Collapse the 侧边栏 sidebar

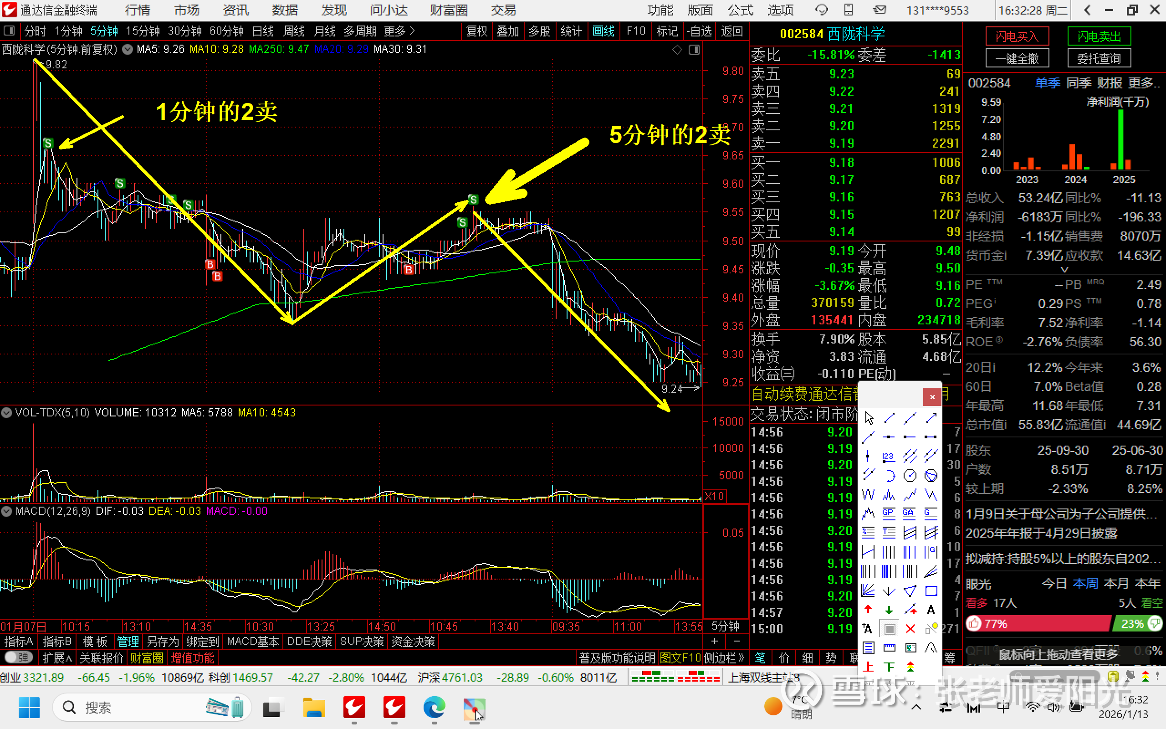[x=724, y=657]
